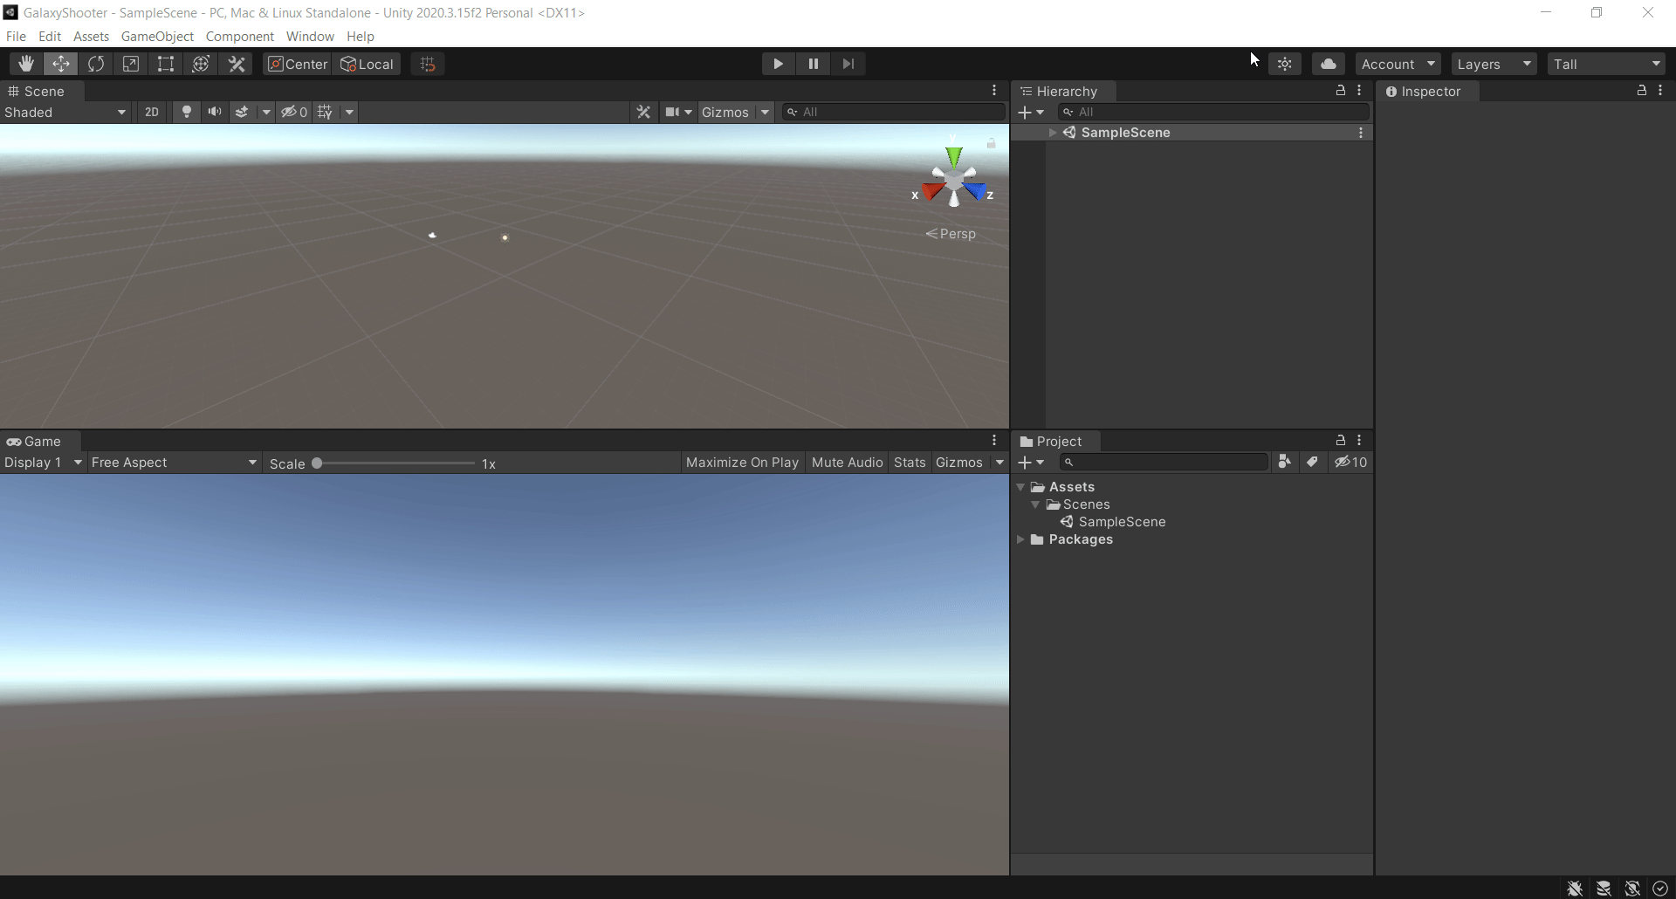
Task: Select the Scale tool
Action: [x=131, y=63]
